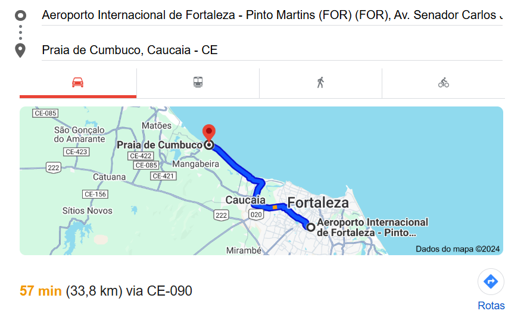This screenshot has width=530, height=320.
Task: Click the blue Rotas directions icon
Action: [x=491, y=281]
